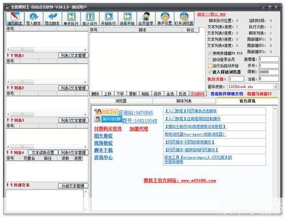Screen dimensions: 285x218
Task: Click the 加入QQ群 group badge
Action: pos(108,119)
